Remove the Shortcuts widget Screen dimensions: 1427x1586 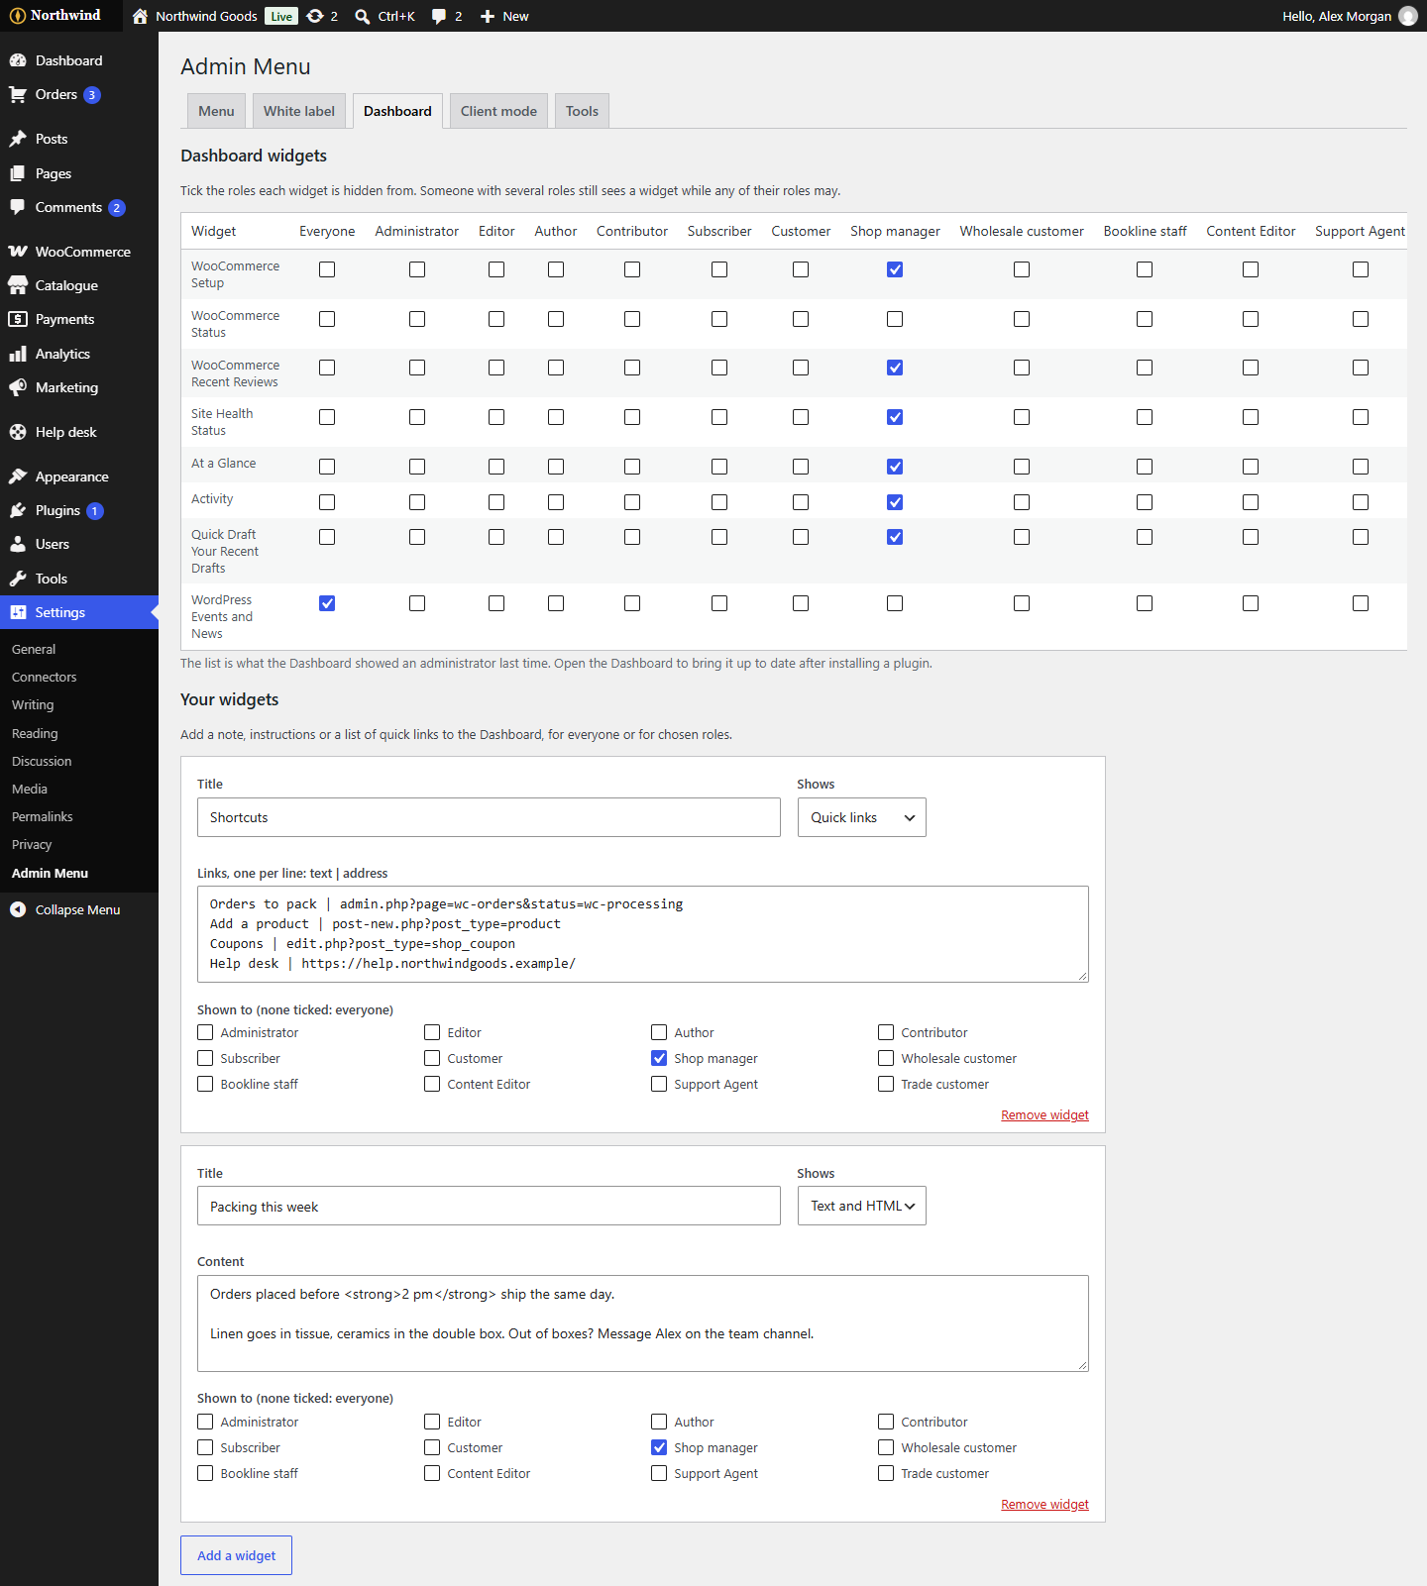coord(1044,1115)
